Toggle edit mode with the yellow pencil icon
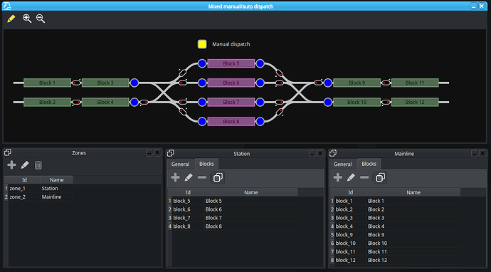 pyautogui.click(x=11, y=19)
